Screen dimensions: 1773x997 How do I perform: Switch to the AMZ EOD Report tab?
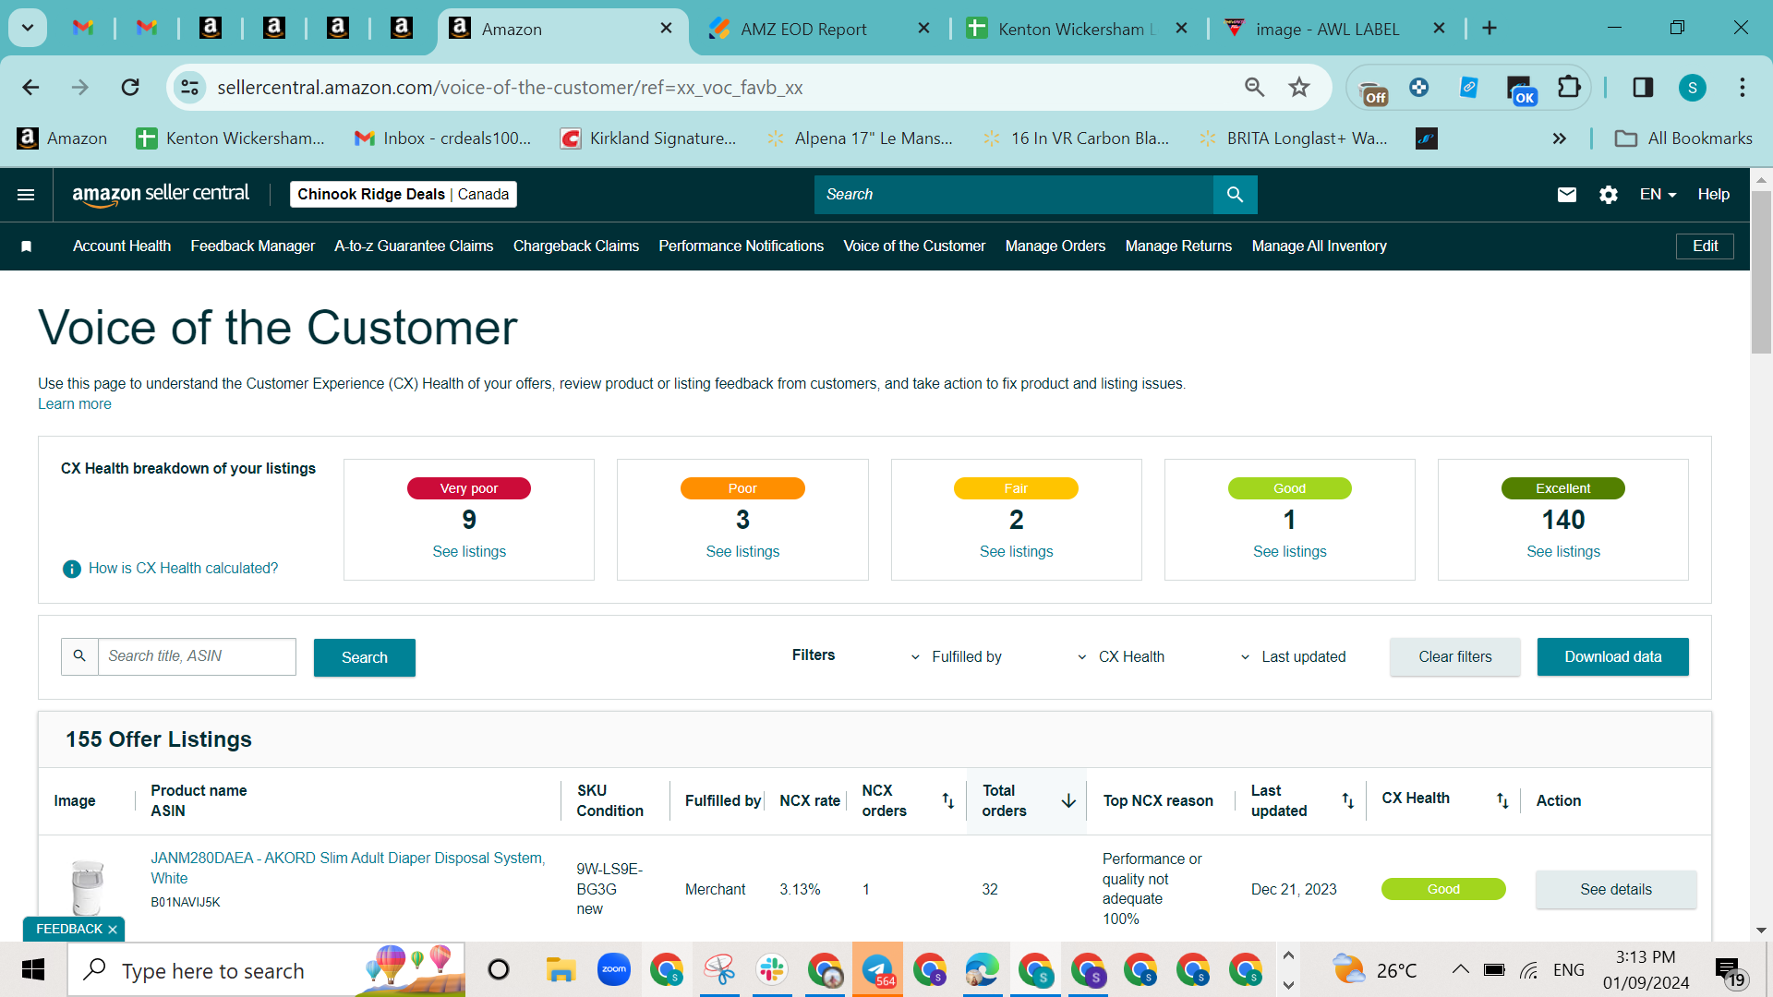[x=819, y=30]
